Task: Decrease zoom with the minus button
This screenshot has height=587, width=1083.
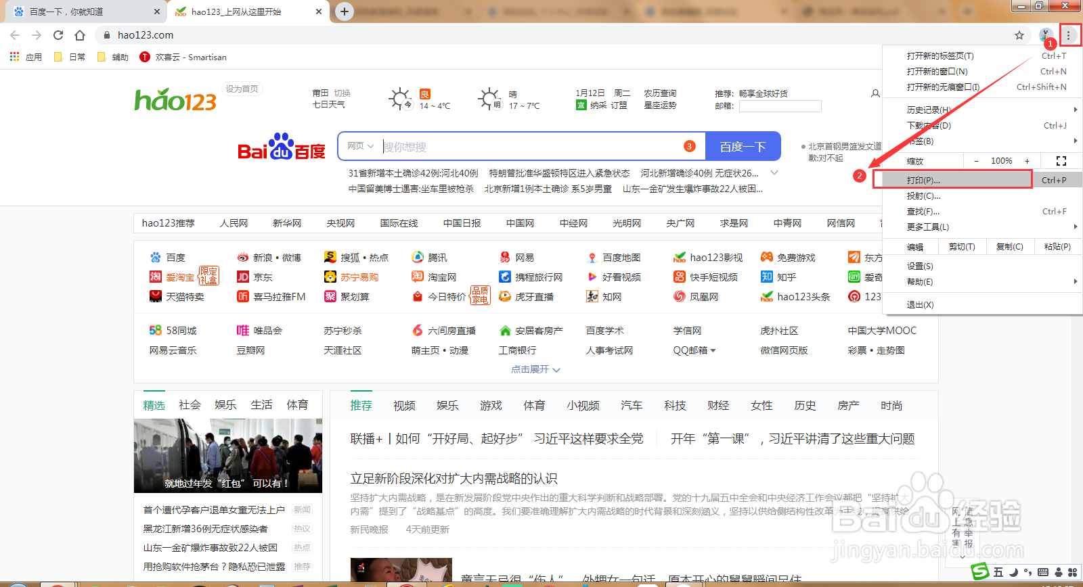Action: pos(976,161)
